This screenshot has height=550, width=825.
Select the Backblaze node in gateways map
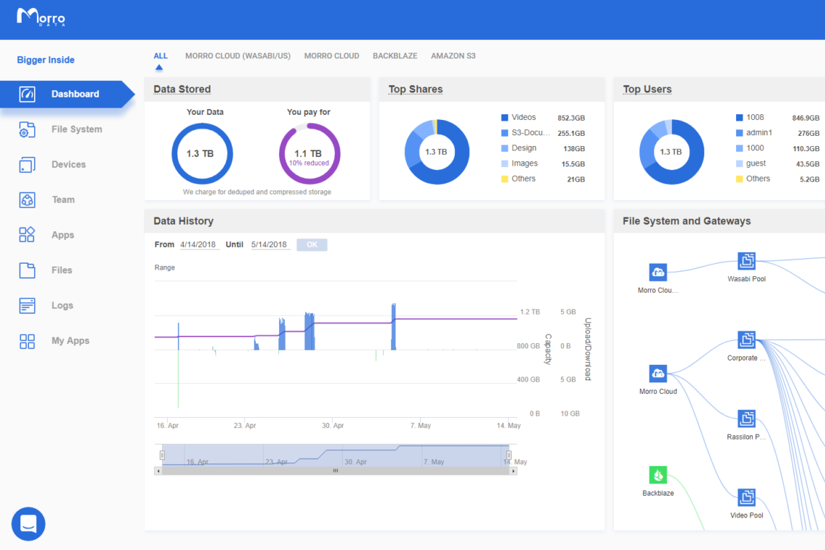pyautogui.click(x=658, y=475)
